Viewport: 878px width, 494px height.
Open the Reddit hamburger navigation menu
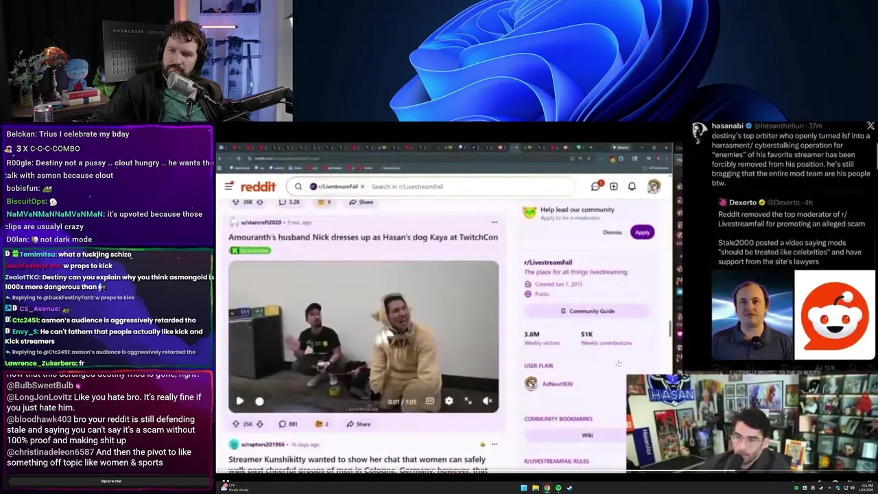coord(228,187)
